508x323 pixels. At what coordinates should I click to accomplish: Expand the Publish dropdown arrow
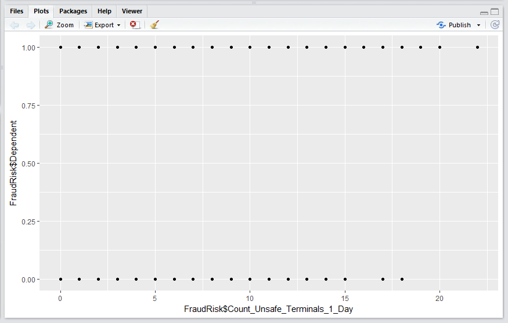[478, 26]
